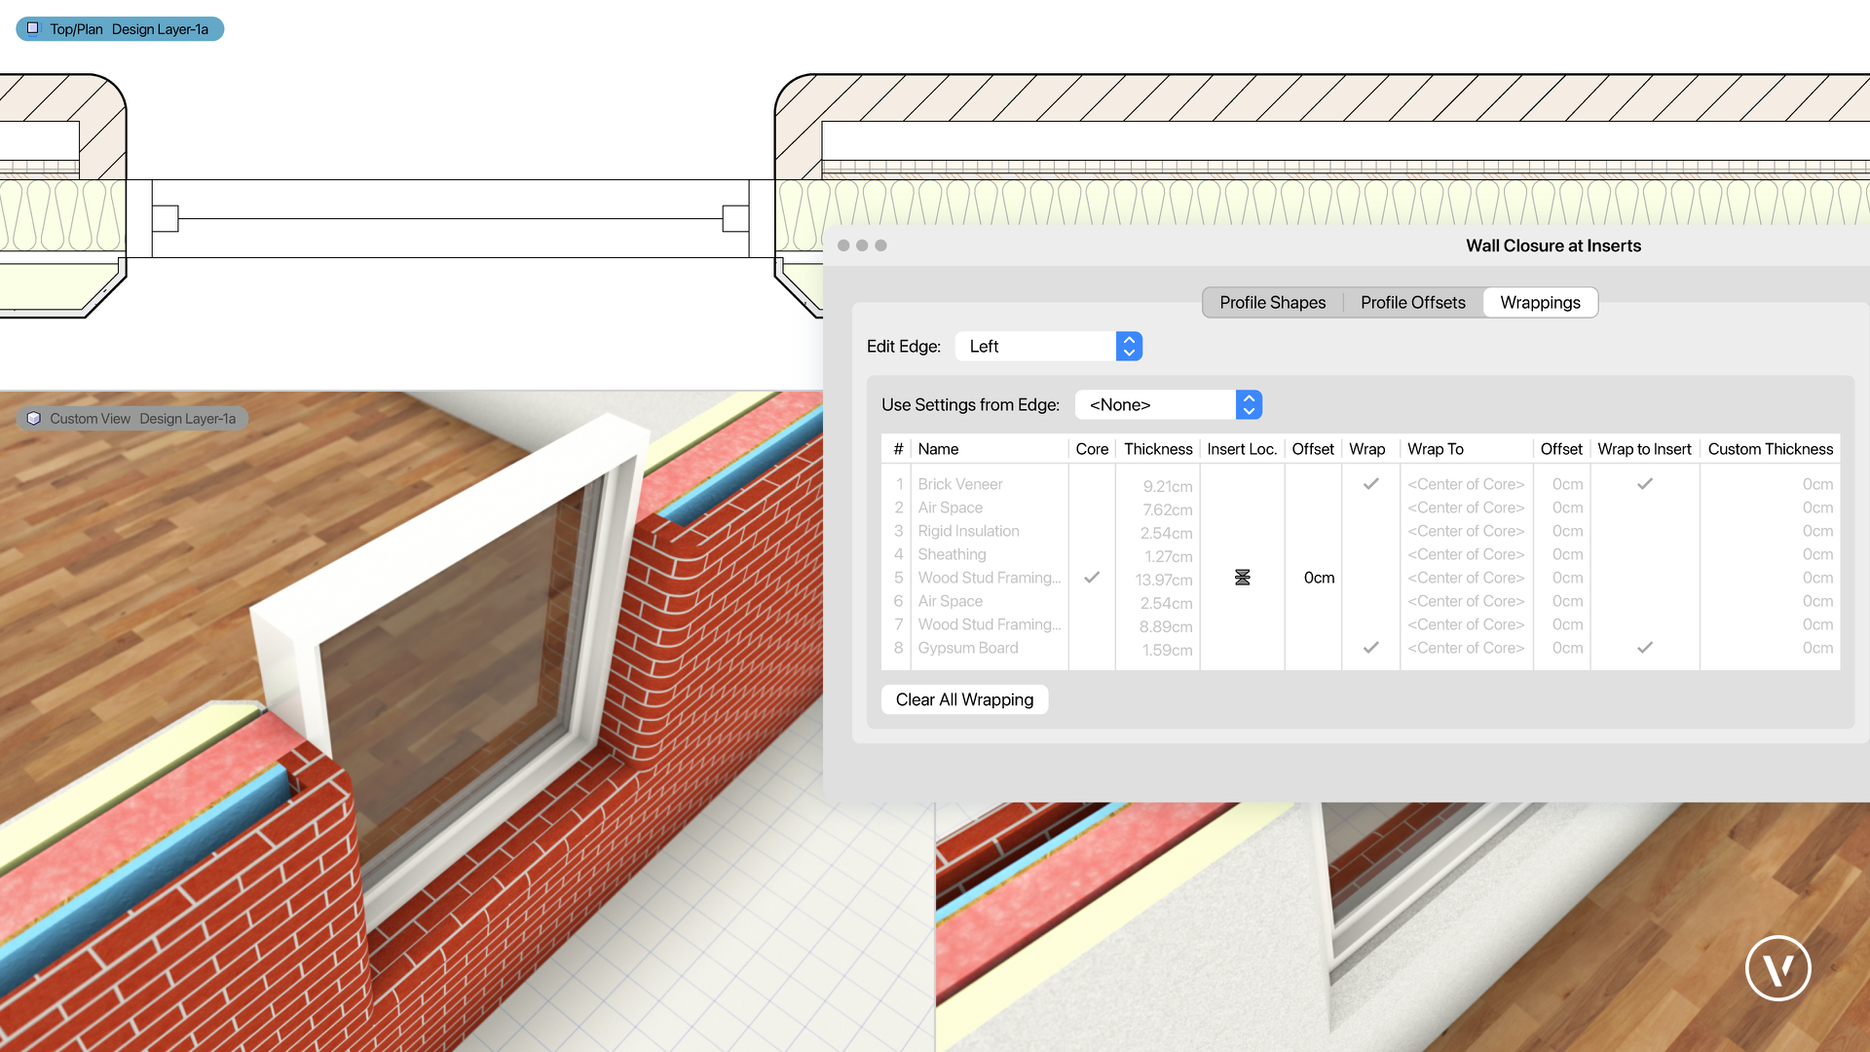Click the wrapping settings tab icon
1870x1052 pixels.
pyautogui.click(x=1540, y=302)
